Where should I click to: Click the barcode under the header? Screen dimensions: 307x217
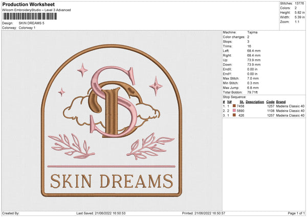click(30, 16)
